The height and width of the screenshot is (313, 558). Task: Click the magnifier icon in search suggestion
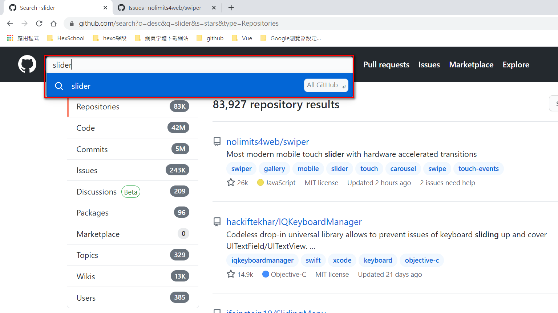coord(59,86)
